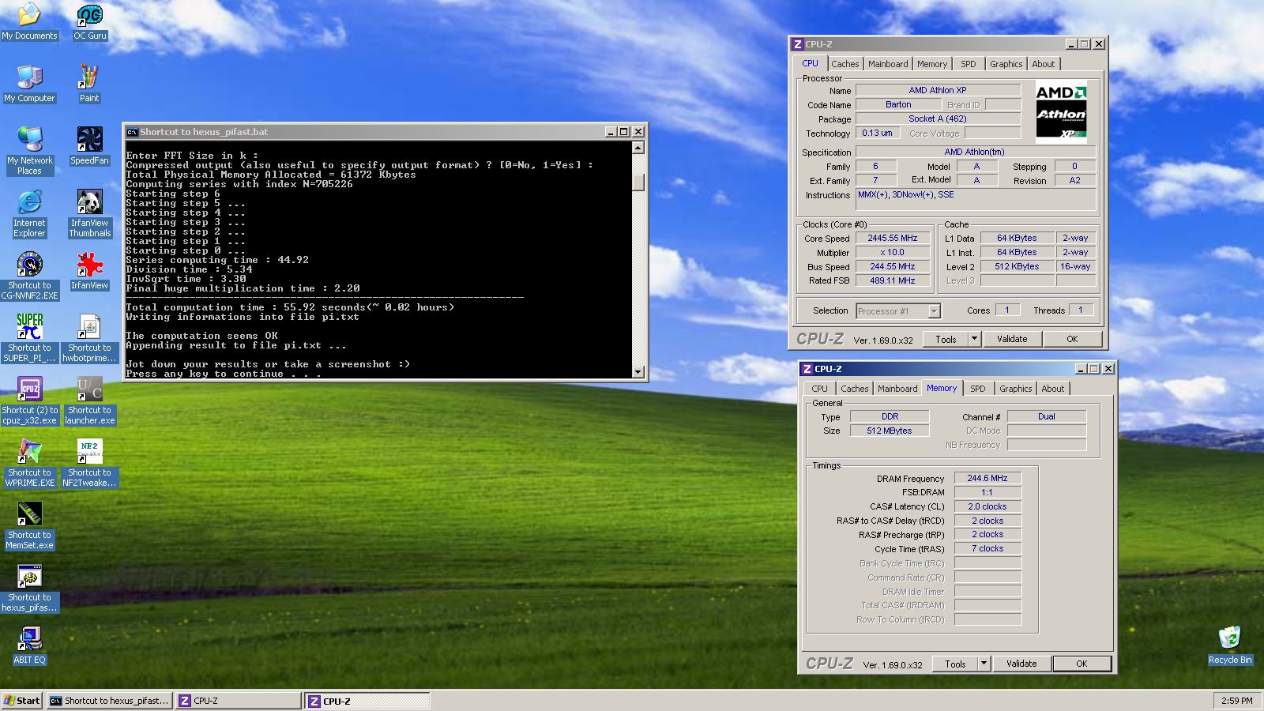Image resolution: width=1264 pixels, height=711 pixels.
Task: Switch to CPU tab in lower CPU-Z
Action: pyautogui.click(x=819, y=389)
